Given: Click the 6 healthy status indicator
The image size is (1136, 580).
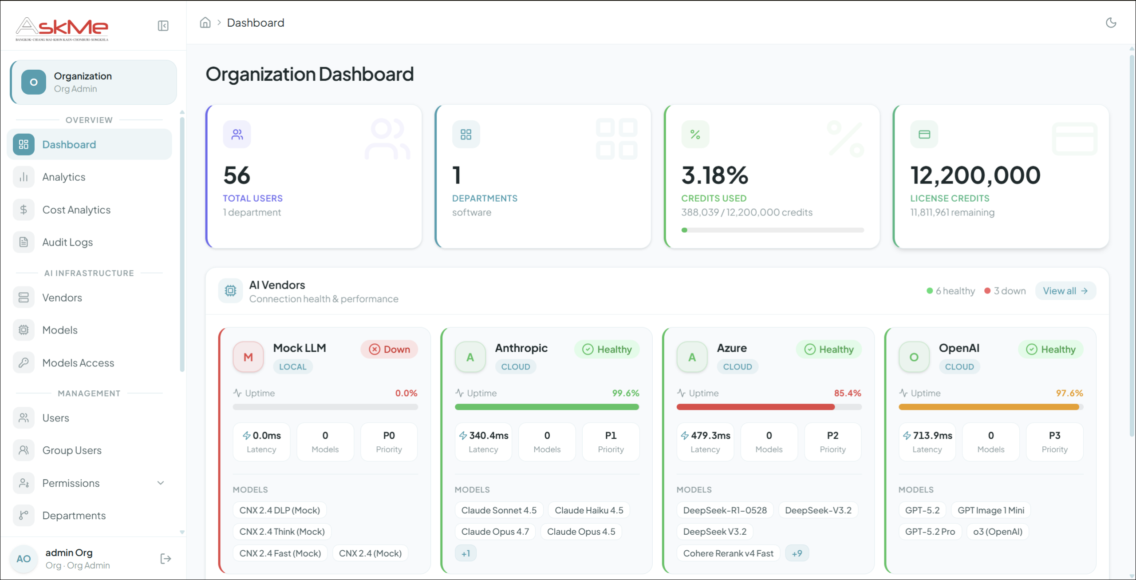Looking at the screenshot, I should 951,291.
